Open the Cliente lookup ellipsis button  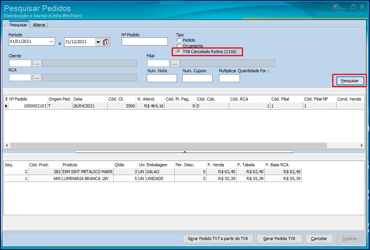tap(37, 63)
